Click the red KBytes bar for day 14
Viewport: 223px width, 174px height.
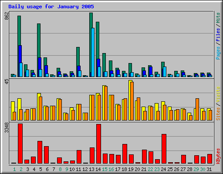coord(98,144)
